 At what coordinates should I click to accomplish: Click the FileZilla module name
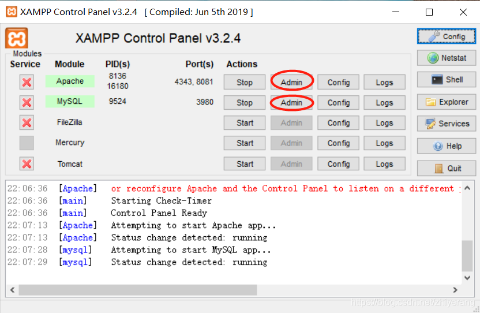[69, 122]
